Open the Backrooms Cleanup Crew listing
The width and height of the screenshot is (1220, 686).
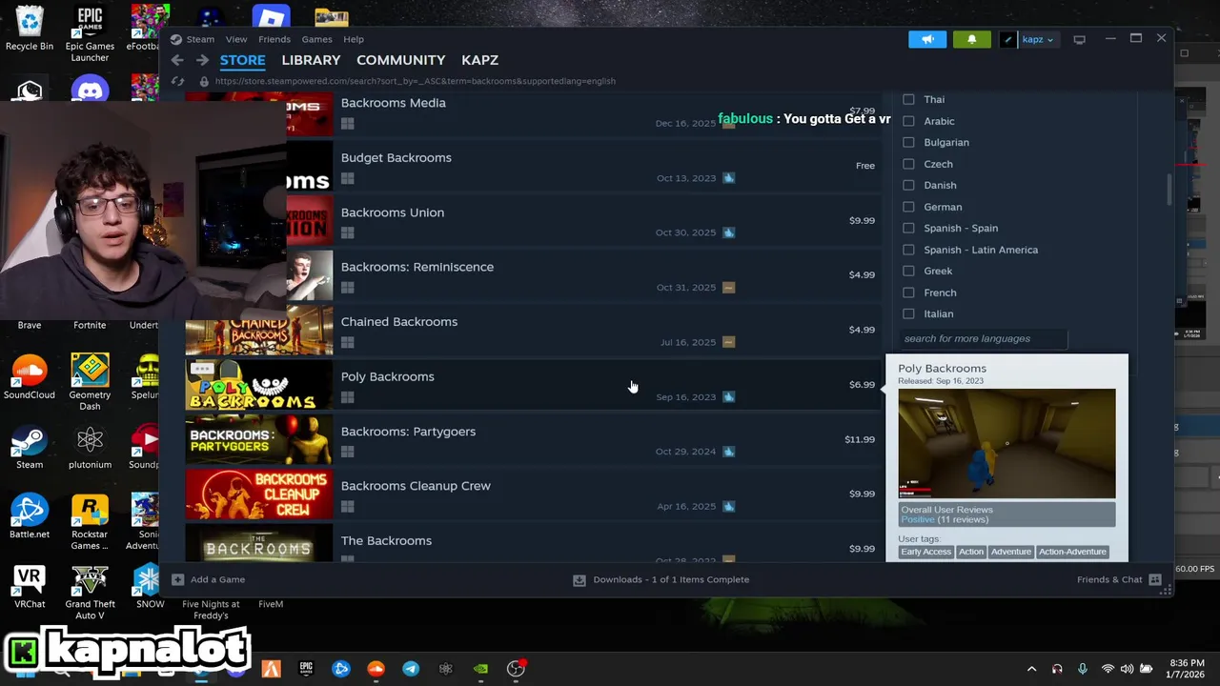click(x=534, y=494)
